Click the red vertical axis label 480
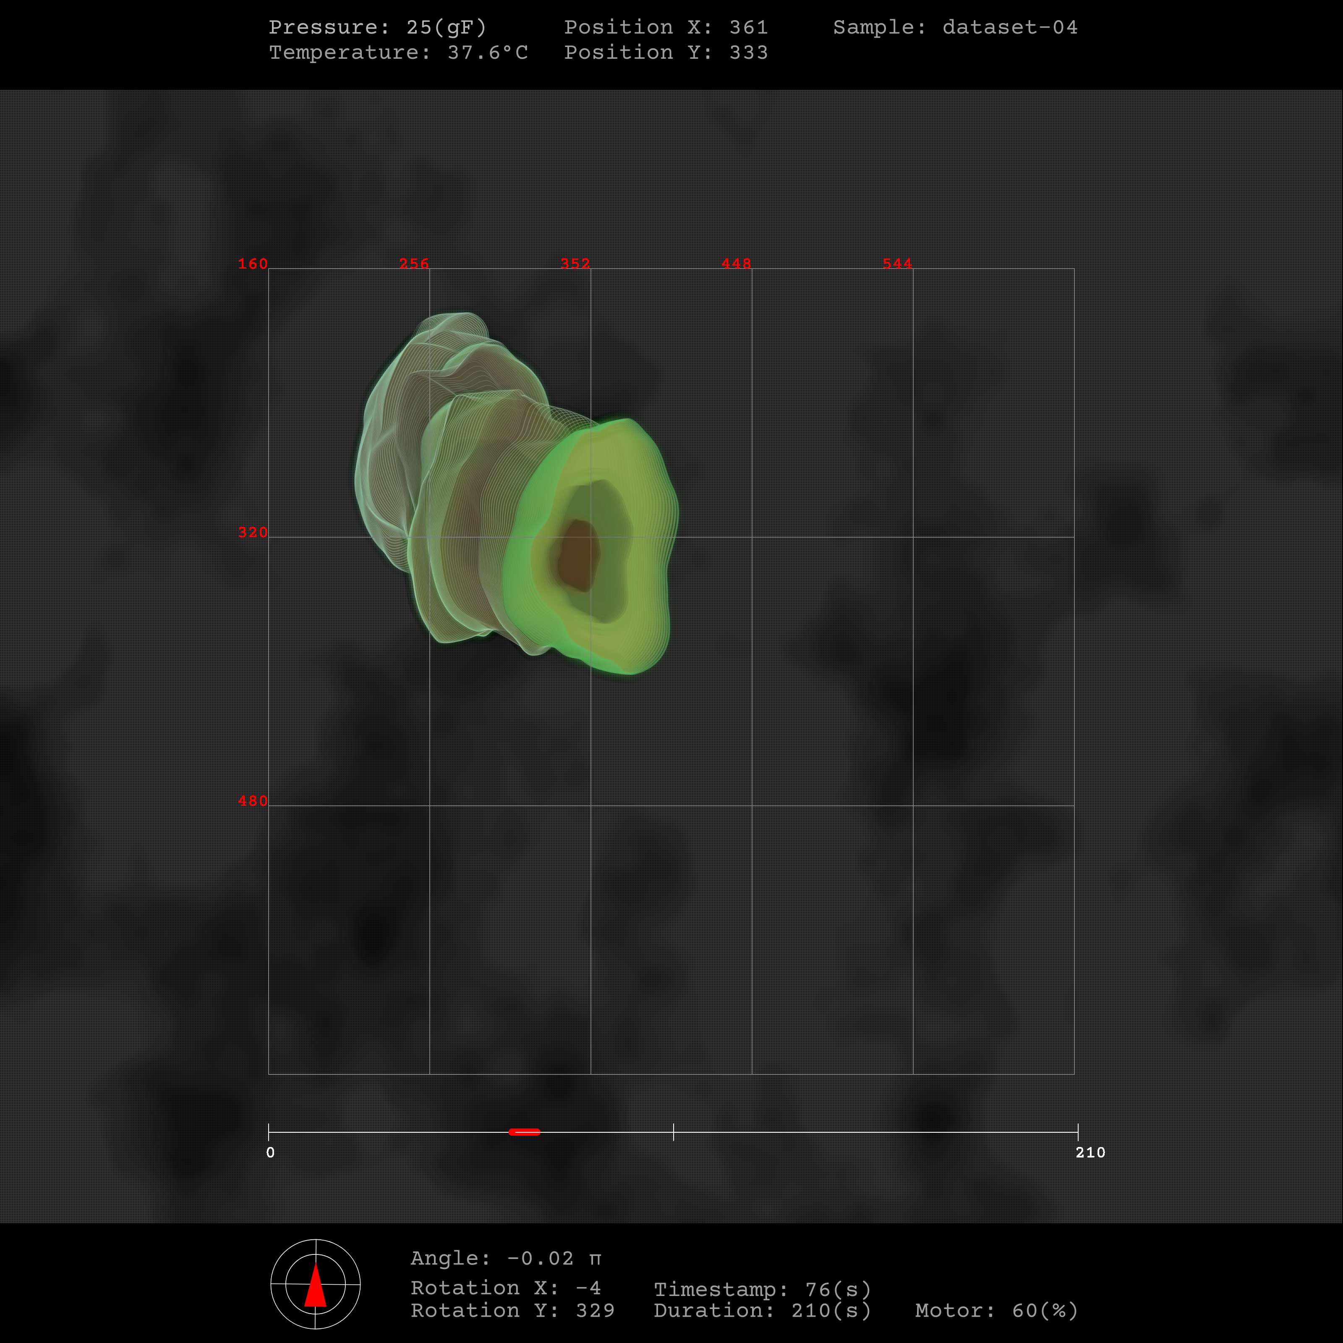This screenshot has width=1343, height=1343. [252, 801]
